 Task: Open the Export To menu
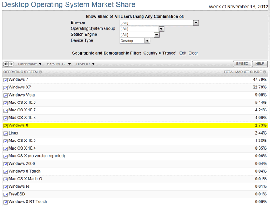59,64
